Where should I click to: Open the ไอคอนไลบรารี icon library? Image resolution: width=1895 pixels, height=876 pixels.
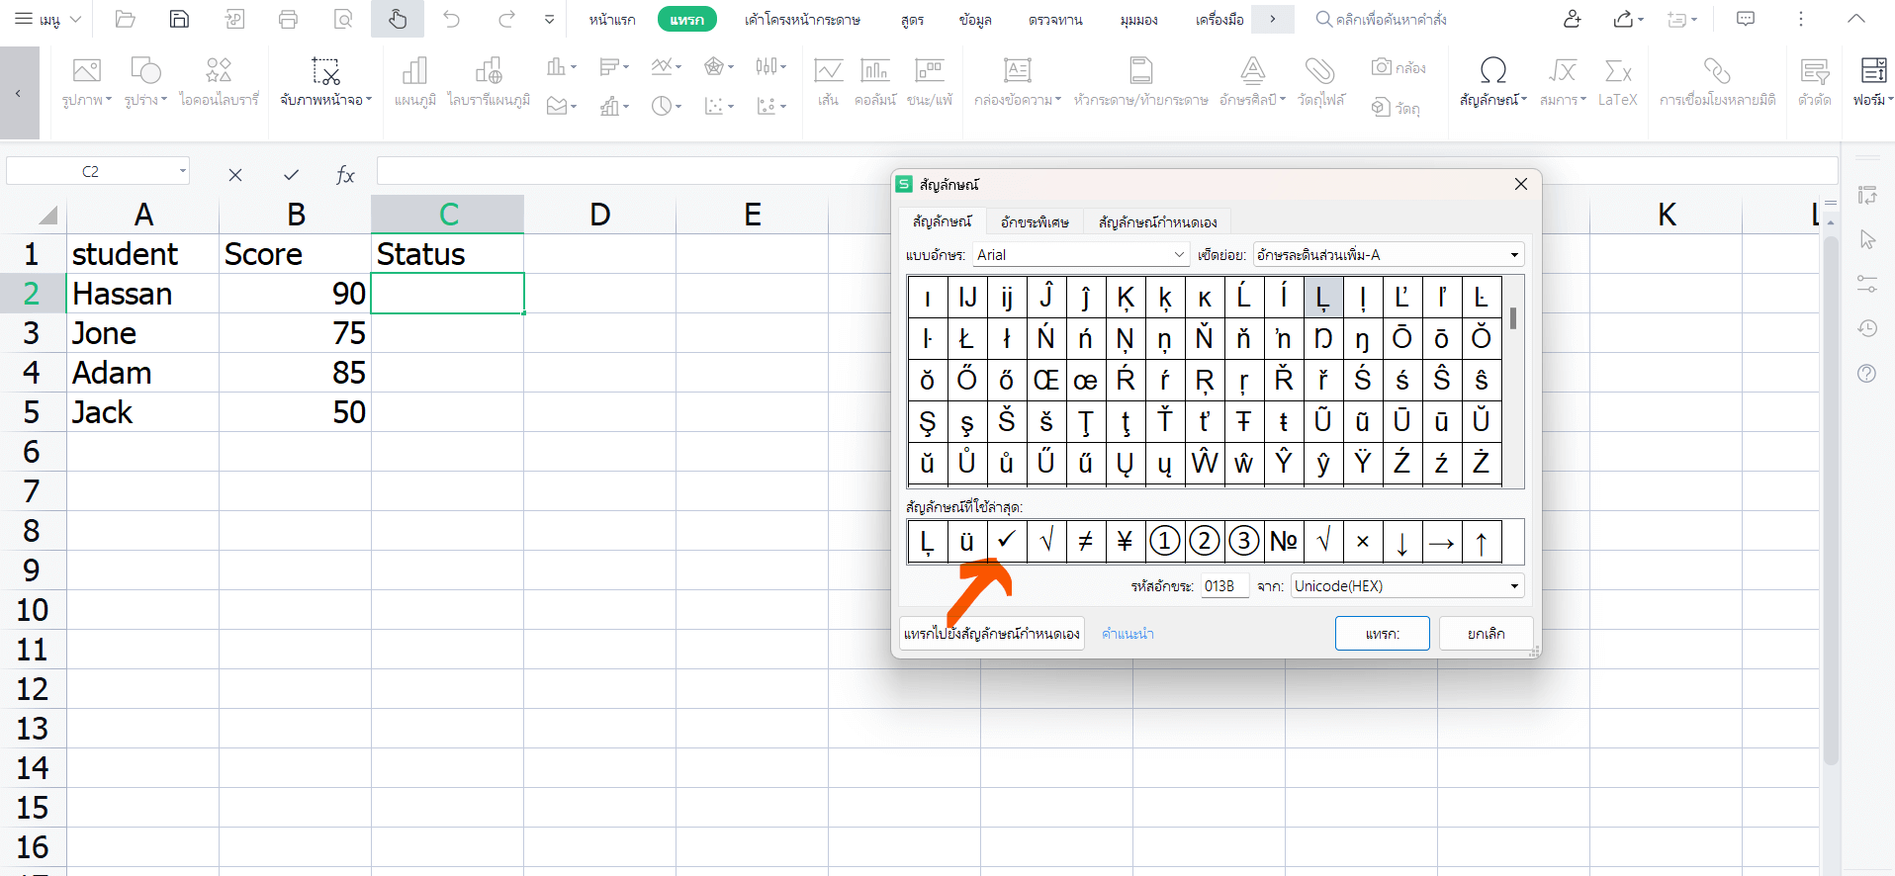click(x=219, y=82)
